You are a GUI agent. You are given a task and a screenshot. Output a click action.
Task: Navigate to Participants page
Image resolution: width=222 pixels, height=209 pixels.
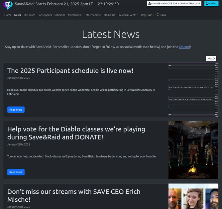point(45,15)
